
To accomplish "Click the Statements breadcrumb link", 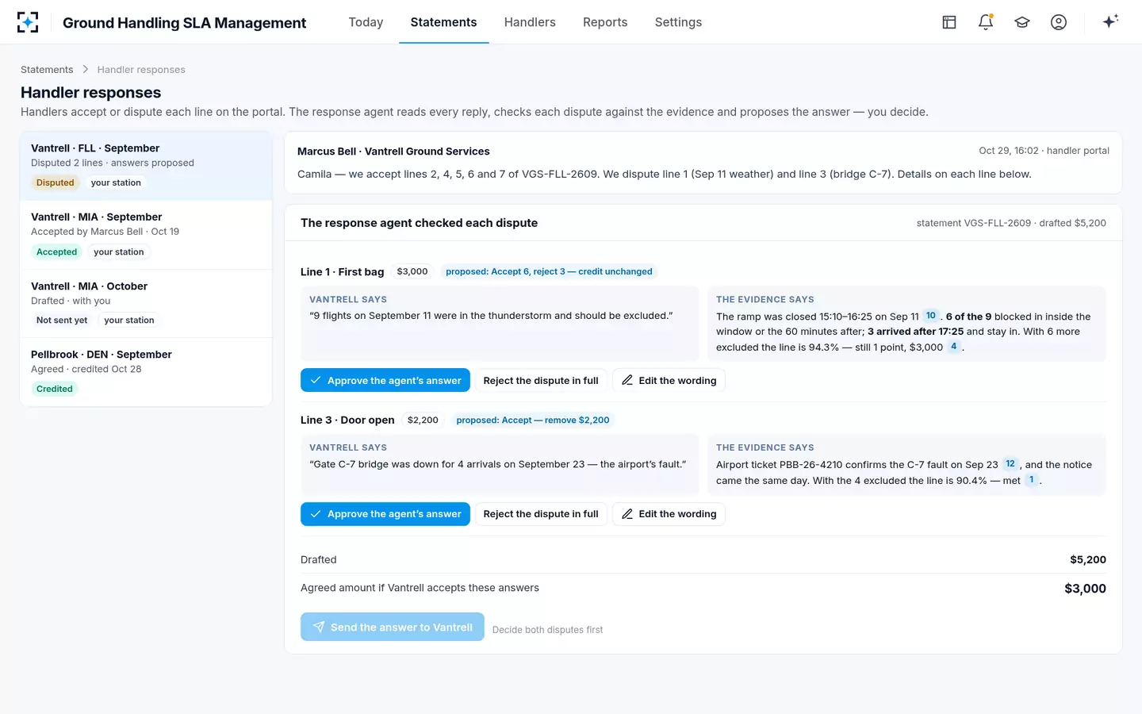I will tap(47, 70).
